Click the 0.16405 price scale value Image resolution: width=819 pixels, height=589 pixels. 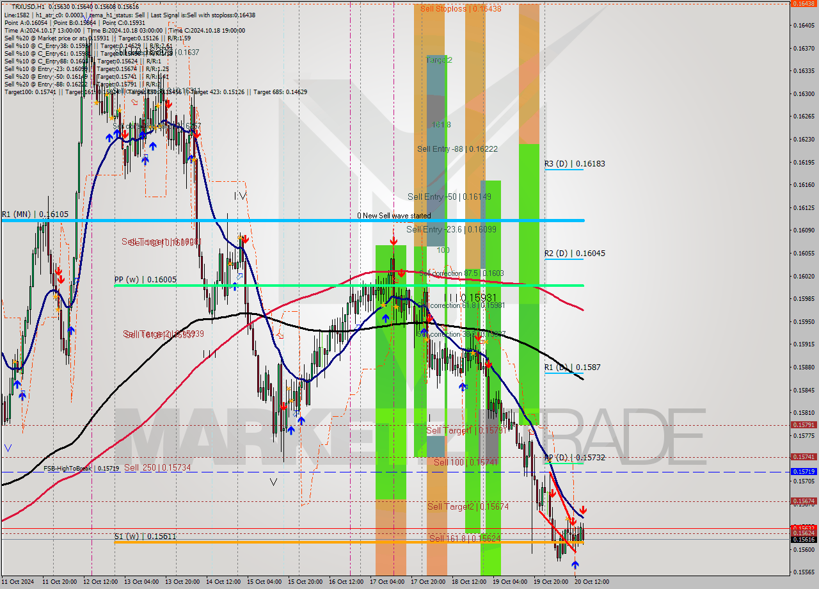point(803,26)
